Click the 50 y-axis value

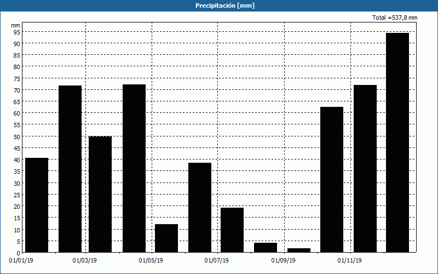coord(17,136)
